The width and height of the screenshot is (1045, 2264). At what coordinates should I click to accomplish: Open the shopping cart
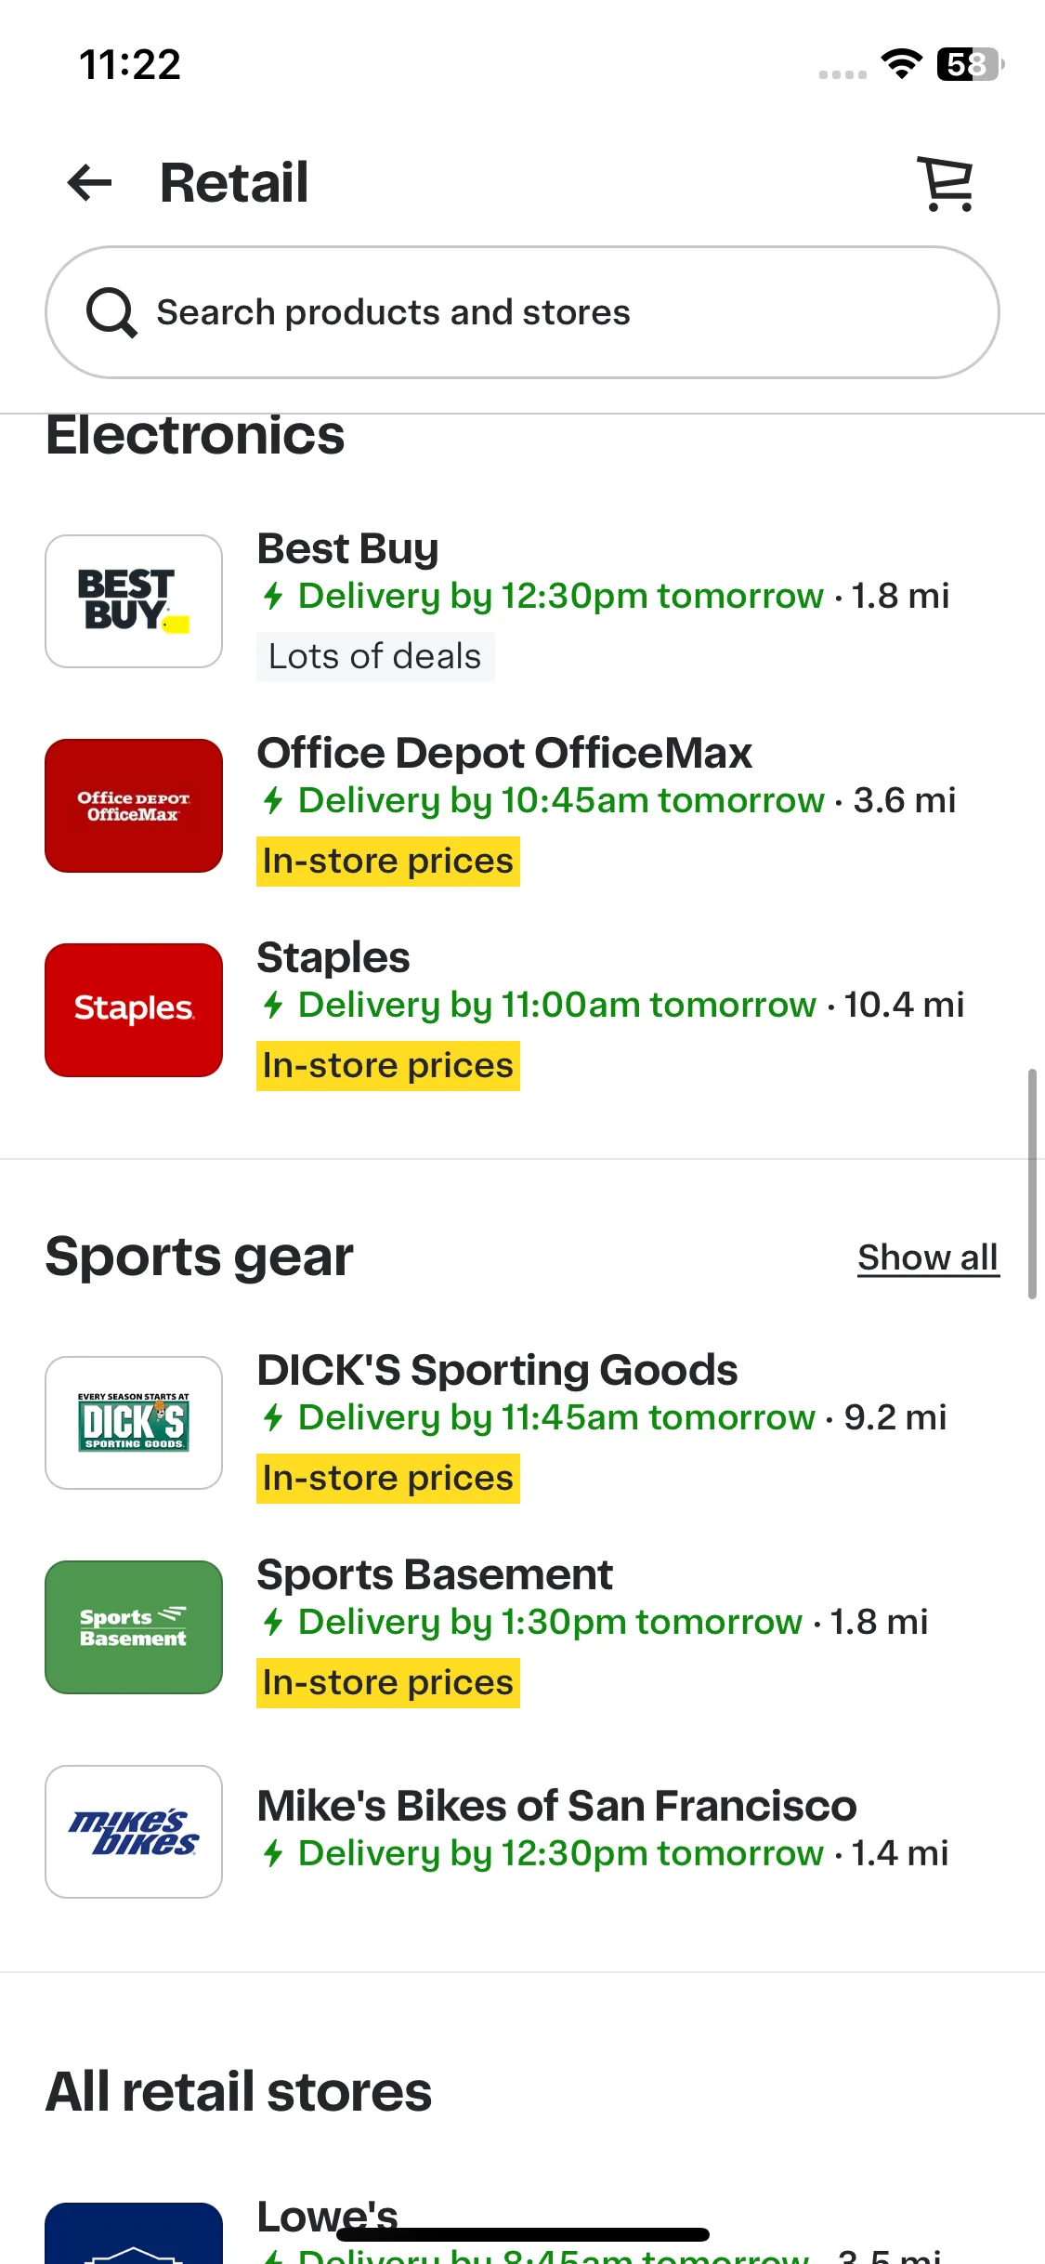947,183
